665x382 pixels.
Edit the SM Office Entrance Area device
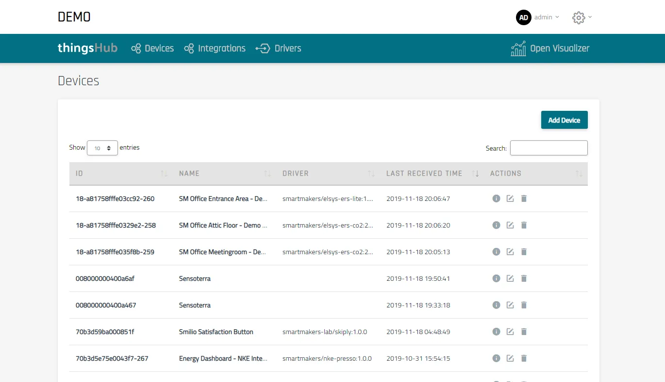pyautogui.click(x=510, y=199)
